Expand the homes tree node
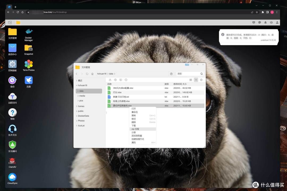 coord(77,106)
